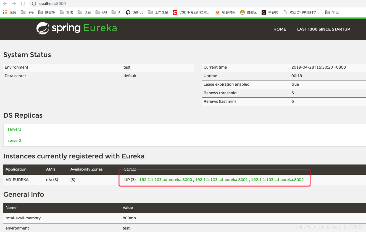Click the General Info heading

(23, 195)
